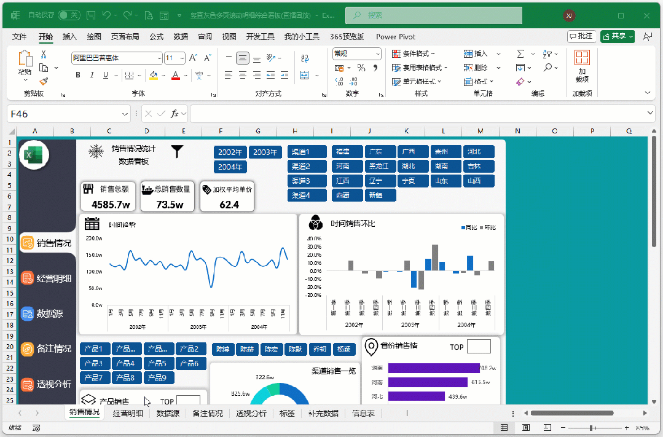Viewport: 663px width, 437px height.
Task: Click the 透视分析 sidebar button
Action: tap(46, 384)
